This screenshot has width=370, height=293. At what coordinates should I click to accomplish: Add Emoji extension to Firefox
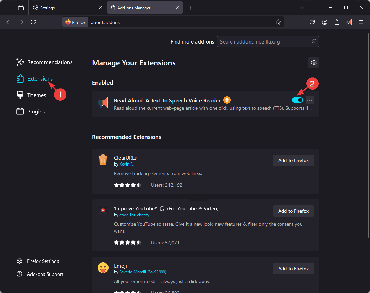pyautogui.click(x=293, y=269)
